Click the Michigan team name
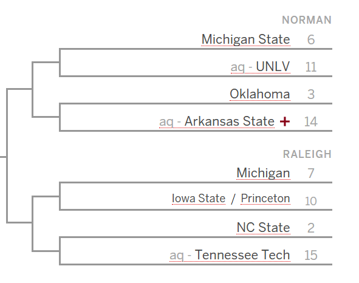 tap(263, 173)
